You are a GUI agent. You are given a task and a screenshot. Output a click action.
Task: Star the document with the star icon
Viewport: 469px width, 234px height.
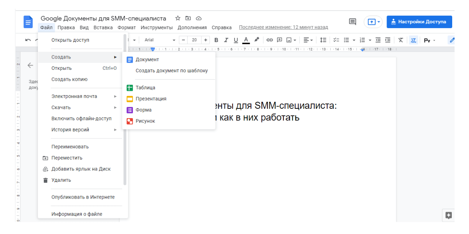click(178, 18)
